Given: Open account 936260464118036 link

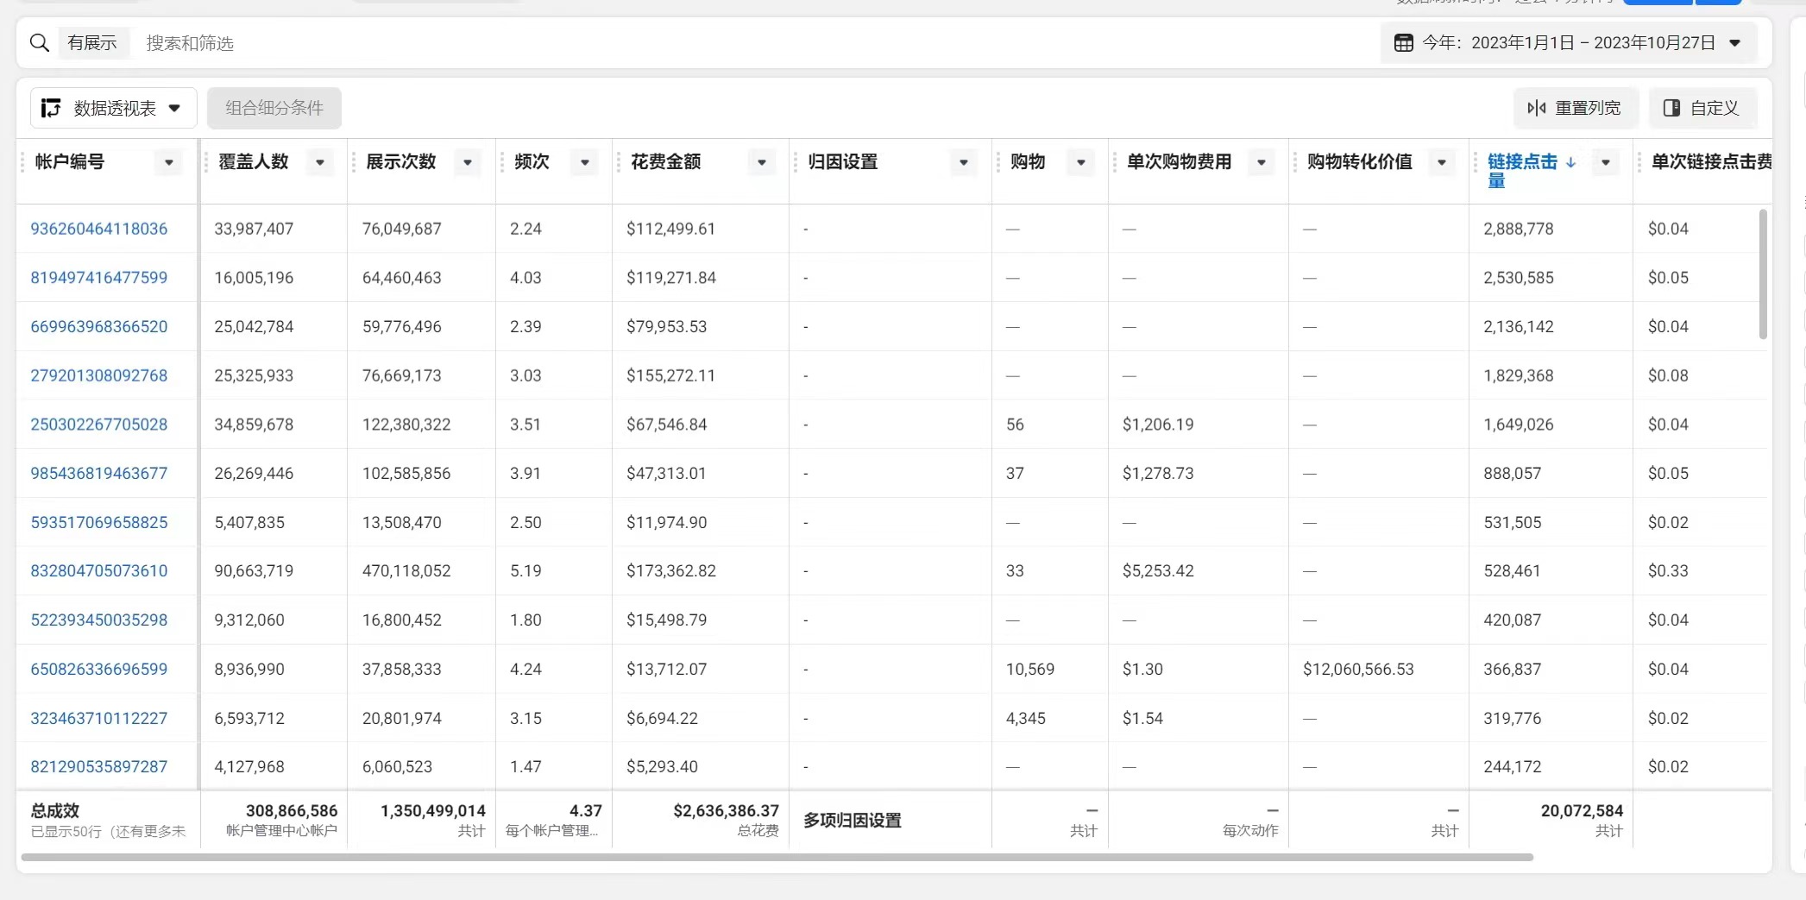Looking at the screenshot, I should (x=99, y=229).
